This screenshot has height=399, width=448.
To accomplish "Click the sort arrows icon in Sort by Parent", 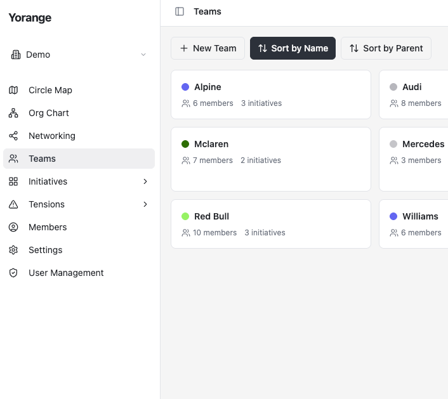I will click(x=354, y=48).
